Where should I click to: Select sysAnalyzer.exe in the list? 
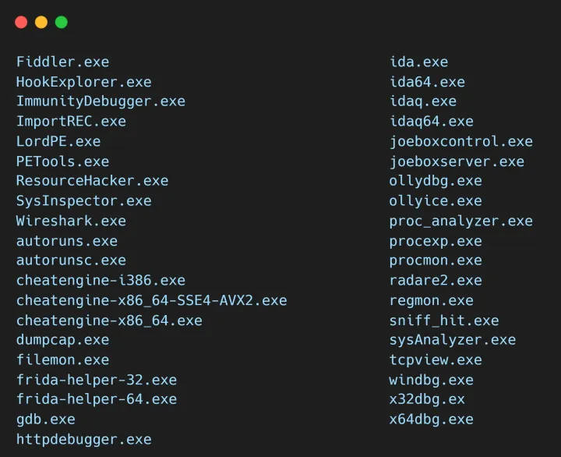[x=452, y=340]
